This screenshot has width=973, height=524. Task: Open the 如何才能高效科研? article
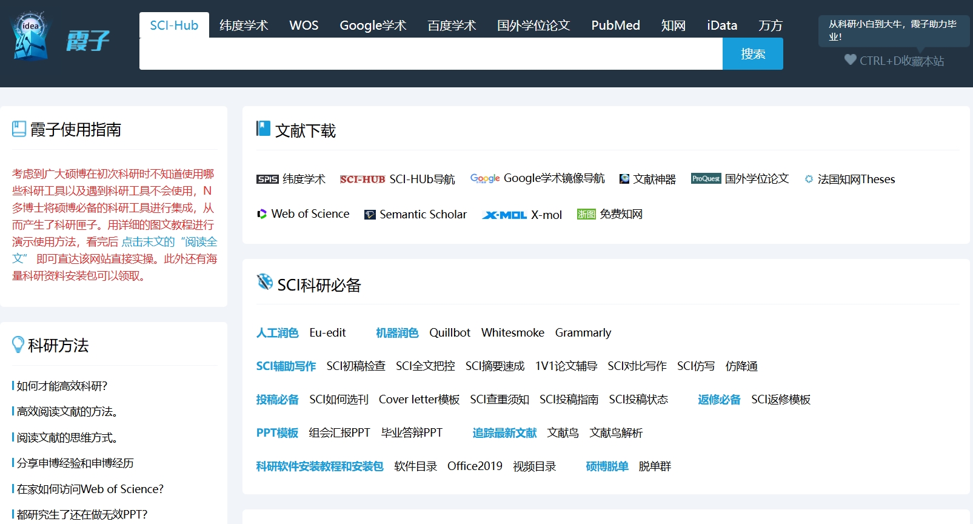click(x=62, y=386)
